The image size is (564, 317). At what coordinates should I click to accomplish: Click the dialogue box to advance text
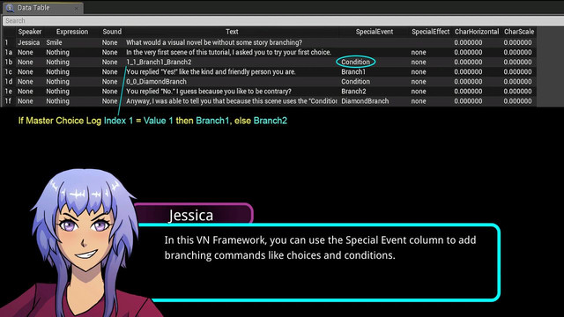(320, 262)
